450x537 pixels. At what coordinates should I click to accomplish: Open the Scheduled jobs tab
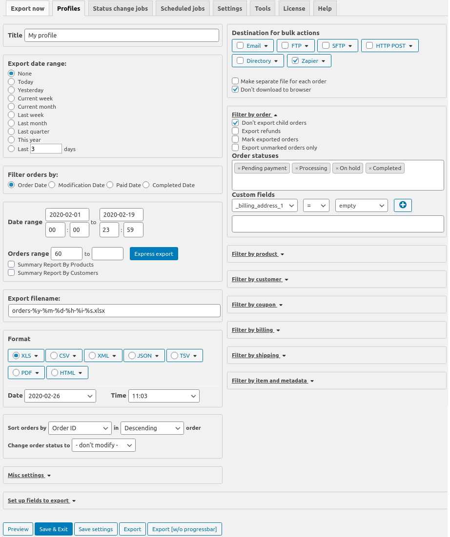pyautogui.click(x=183, y=9)
